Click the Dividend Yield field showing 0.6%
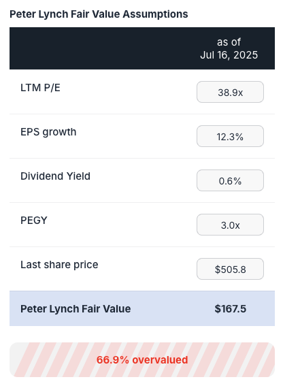The image size is (283, 388). pyautogui.click(x=230, y=180)
